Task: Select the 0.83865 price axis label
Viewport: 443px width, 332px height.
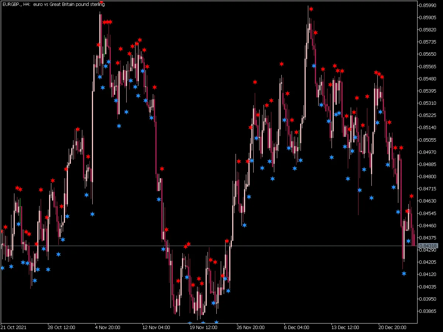Action: pyautogui.click(x=428, y=311)
